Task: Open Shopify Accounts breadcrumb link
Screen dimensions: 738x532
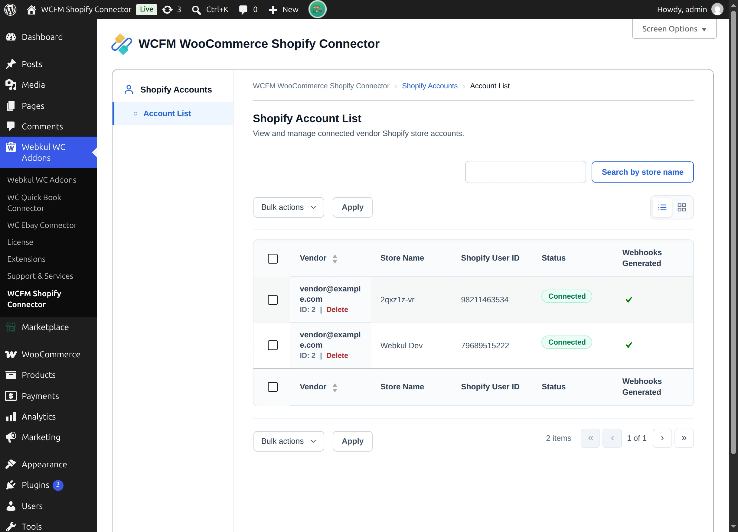Action: (429, 86)
